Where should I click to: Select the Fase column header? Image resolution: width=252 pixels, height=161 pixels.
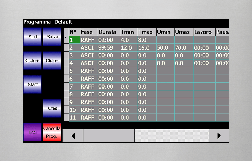coord(89,32)
